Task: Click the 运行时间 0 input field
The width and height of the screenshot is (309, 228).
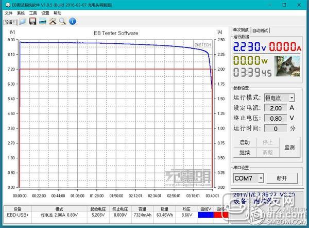Action: (x=276, y=129)
